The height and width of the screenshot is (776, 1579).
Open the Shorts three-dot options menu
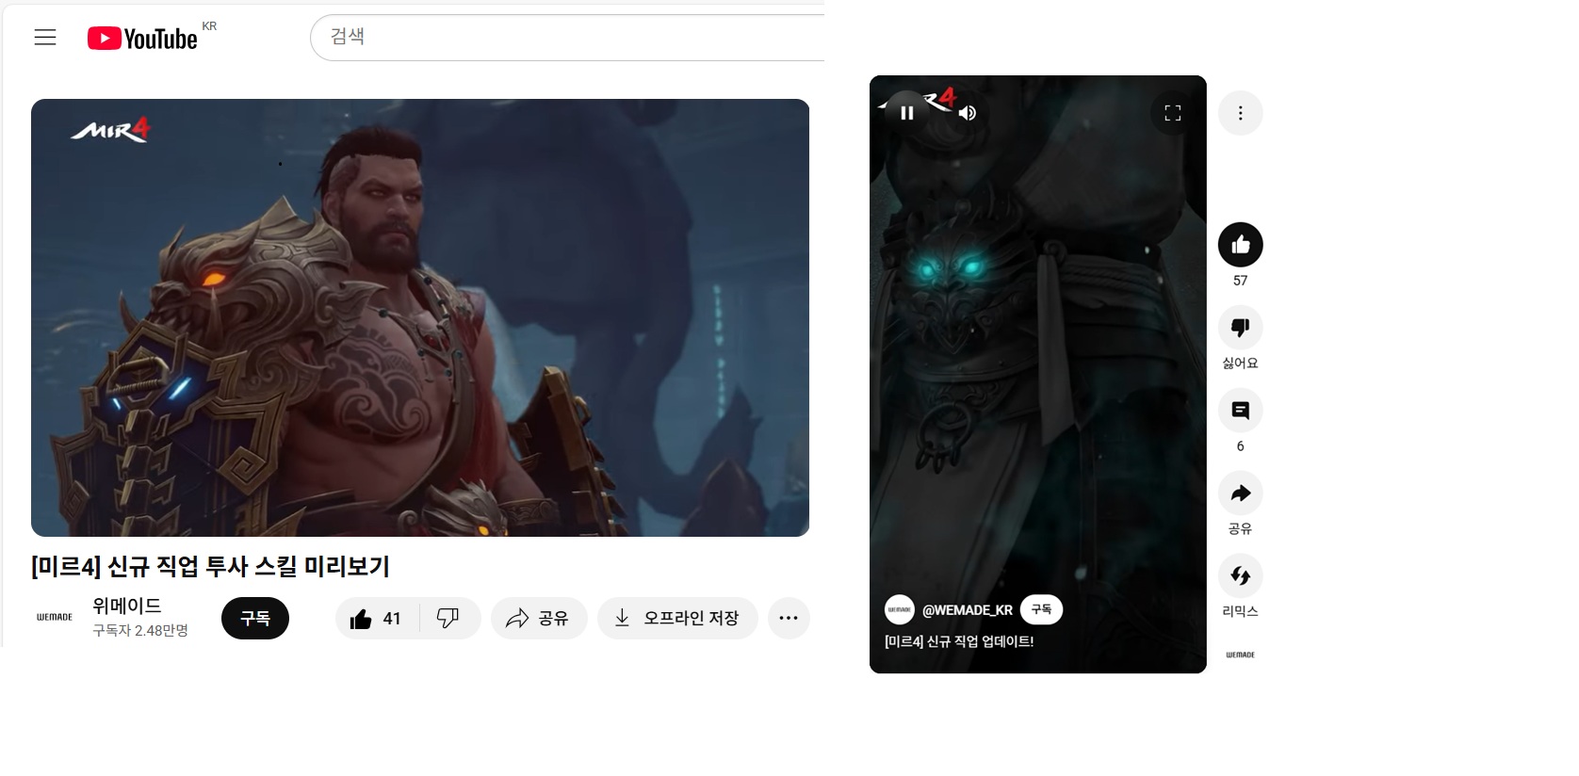1240,113
